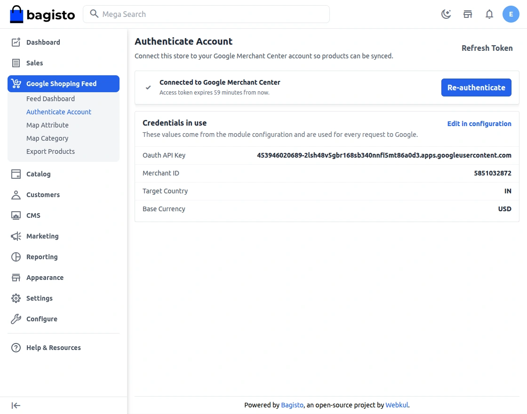The image size is (527, 414).
Task: Click Target Country value IN
Action: pos(508,191)
